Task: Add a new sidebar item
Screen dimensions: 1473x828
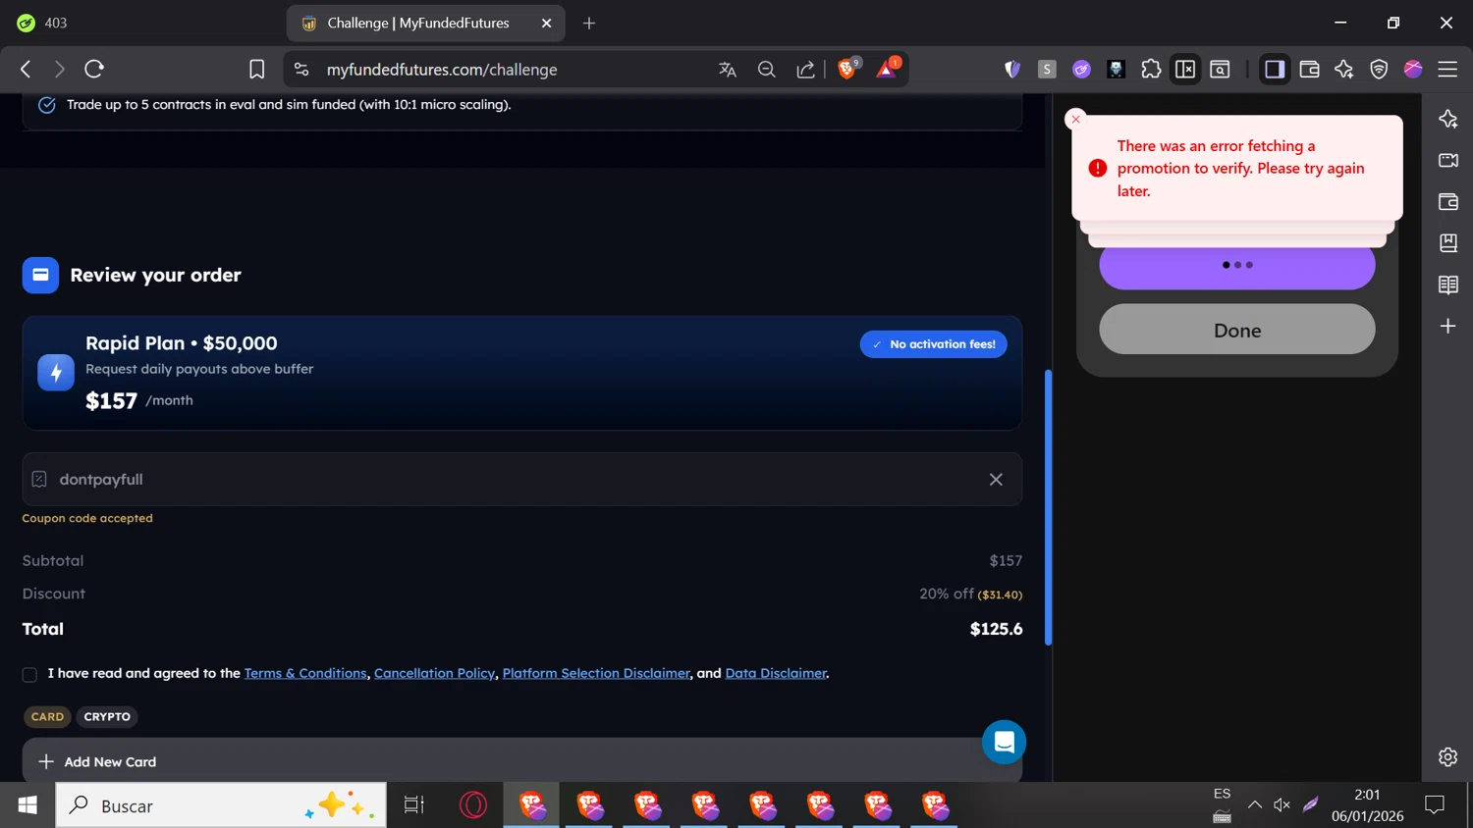Action: tap(1447, 326)
